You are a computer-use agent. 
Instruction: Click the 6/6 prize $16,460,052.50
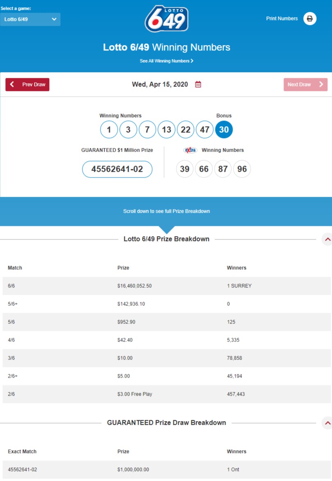[135, 286]
